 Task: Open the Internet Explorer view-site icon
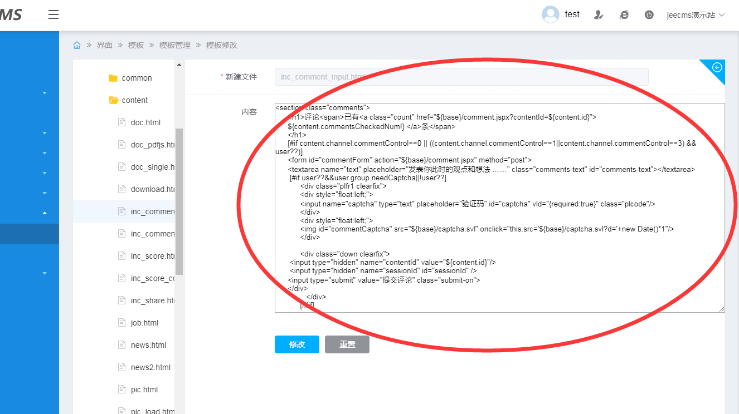click(624, 15)
